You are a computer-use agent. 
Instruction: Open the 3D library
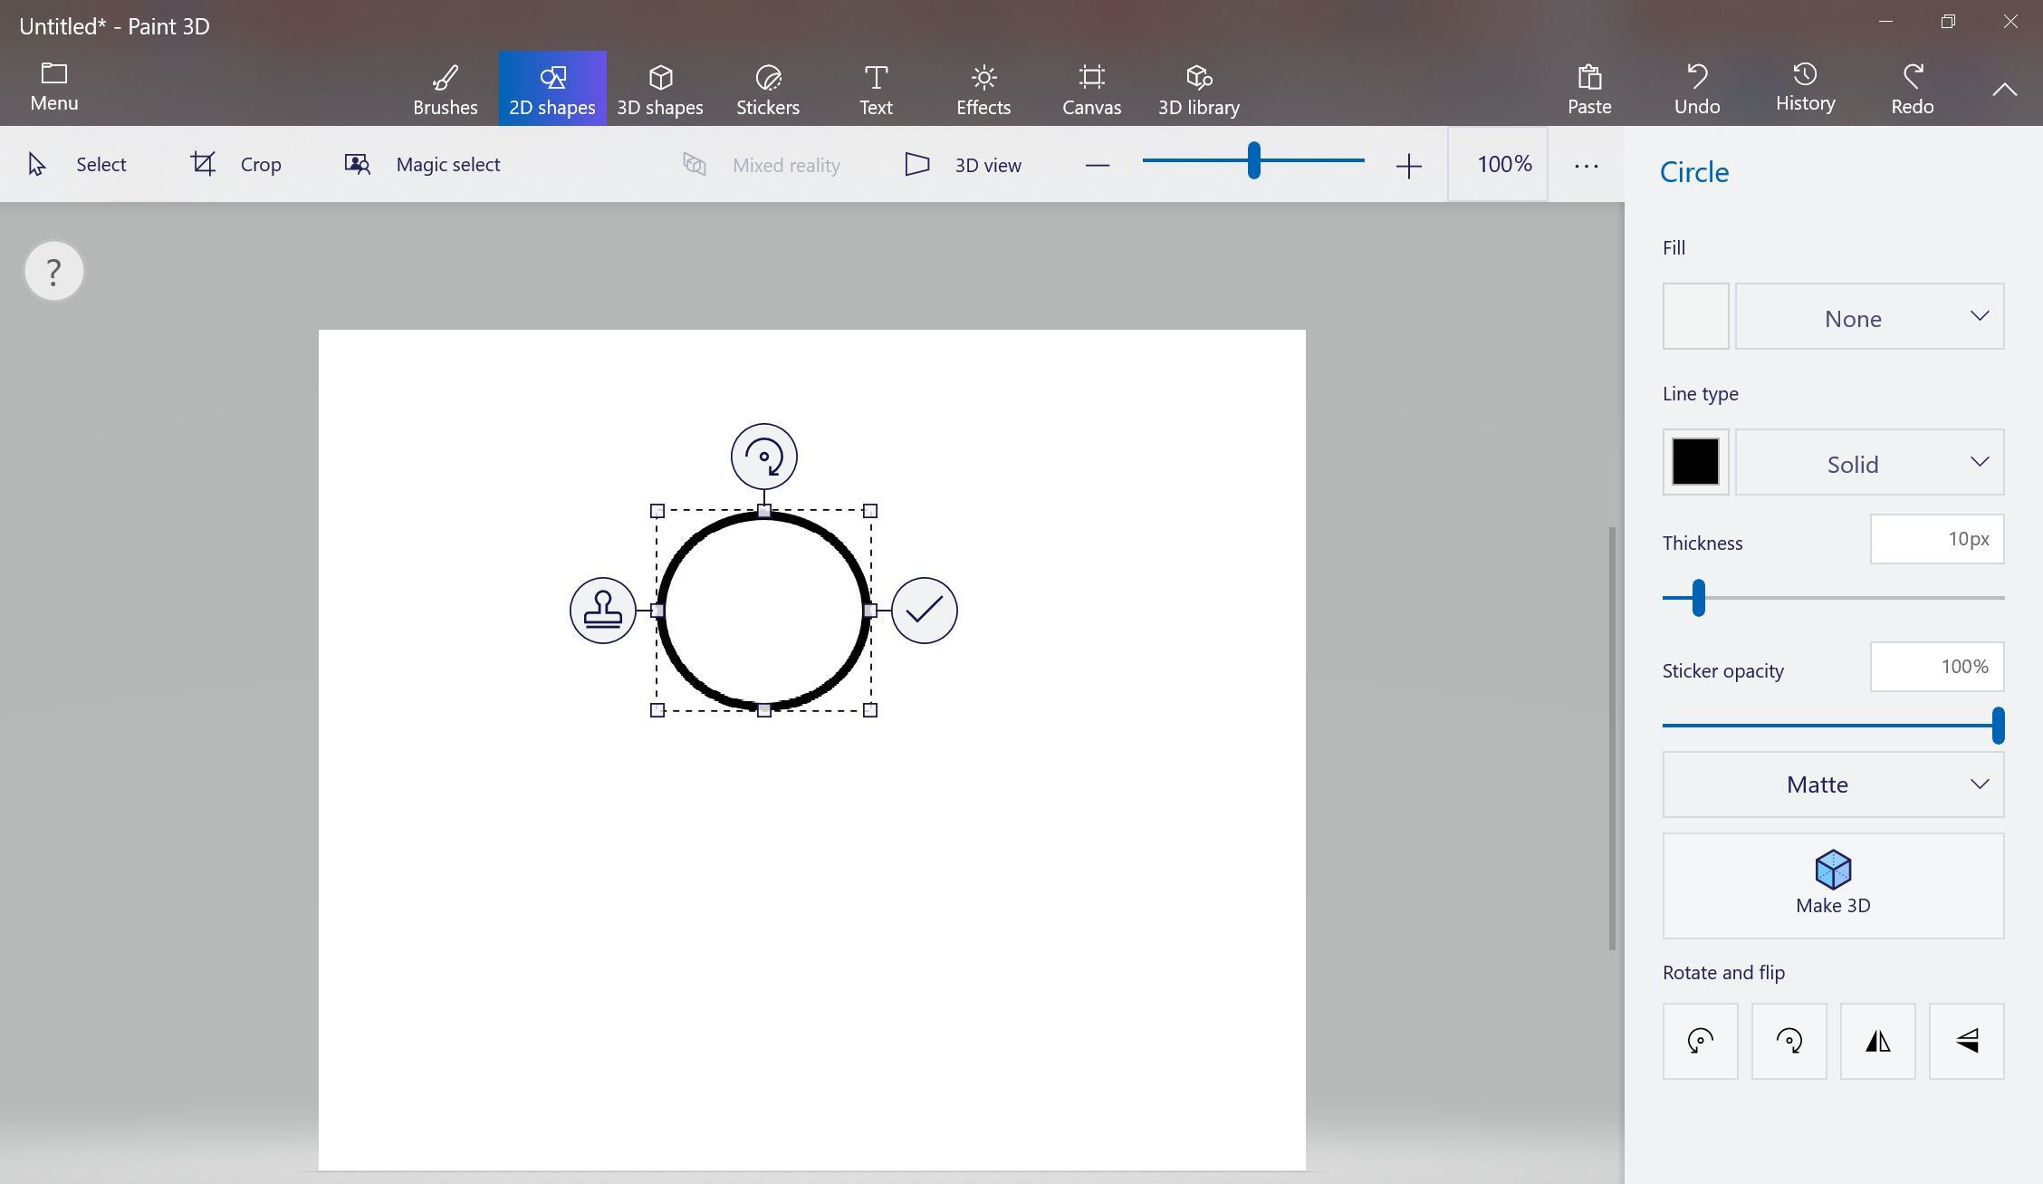point(1197,88)
